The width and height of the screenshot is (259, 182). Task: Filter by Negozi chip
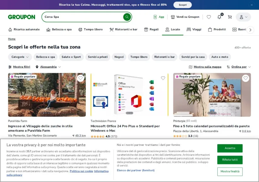119,57
